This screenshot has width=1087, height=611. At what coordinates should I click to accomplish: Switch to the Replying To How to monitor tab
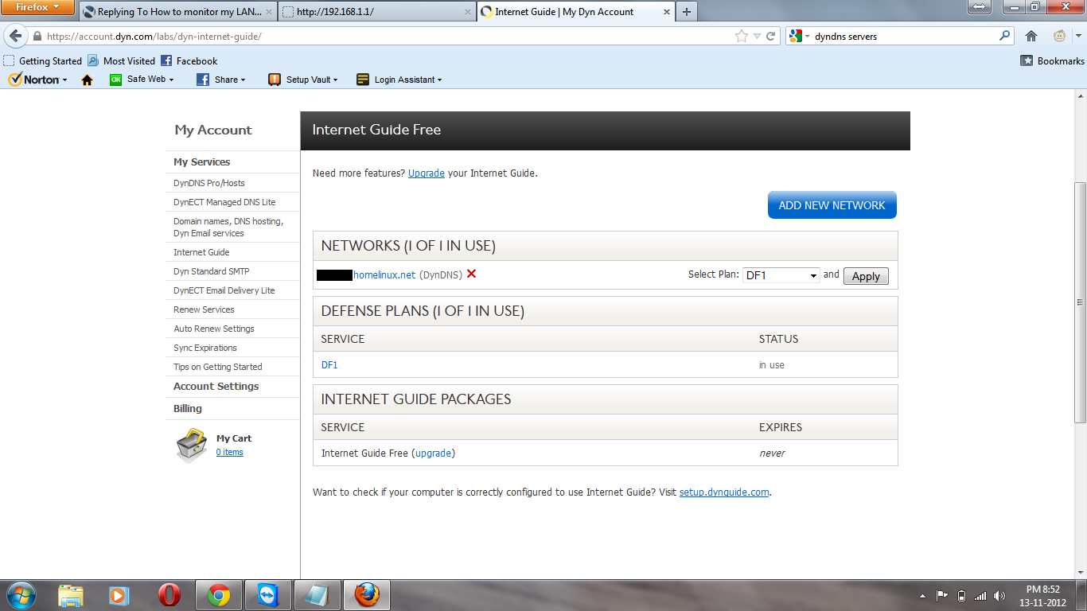(x=179, y=12)
